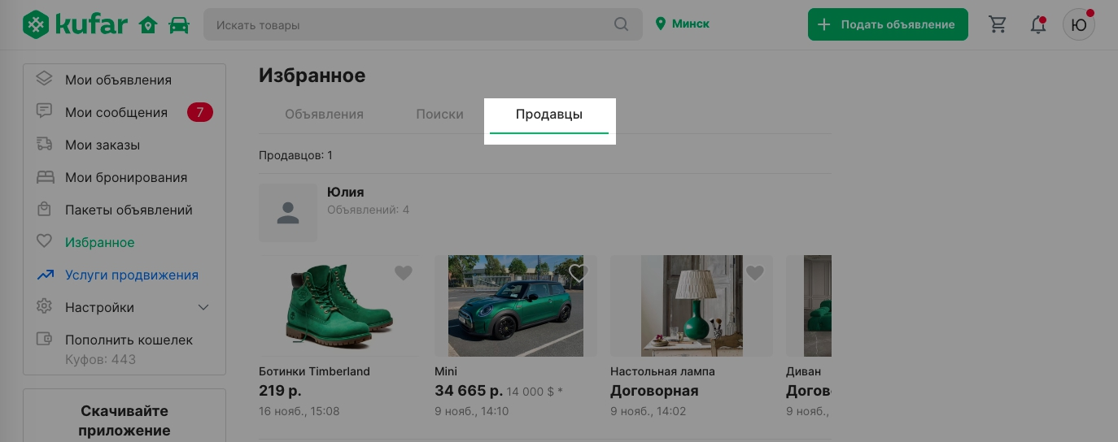Open Настройки menu item
Image resolution: width=1118 pixels, height=442 pixels.
pyautogui.click(x=99, y=307)
